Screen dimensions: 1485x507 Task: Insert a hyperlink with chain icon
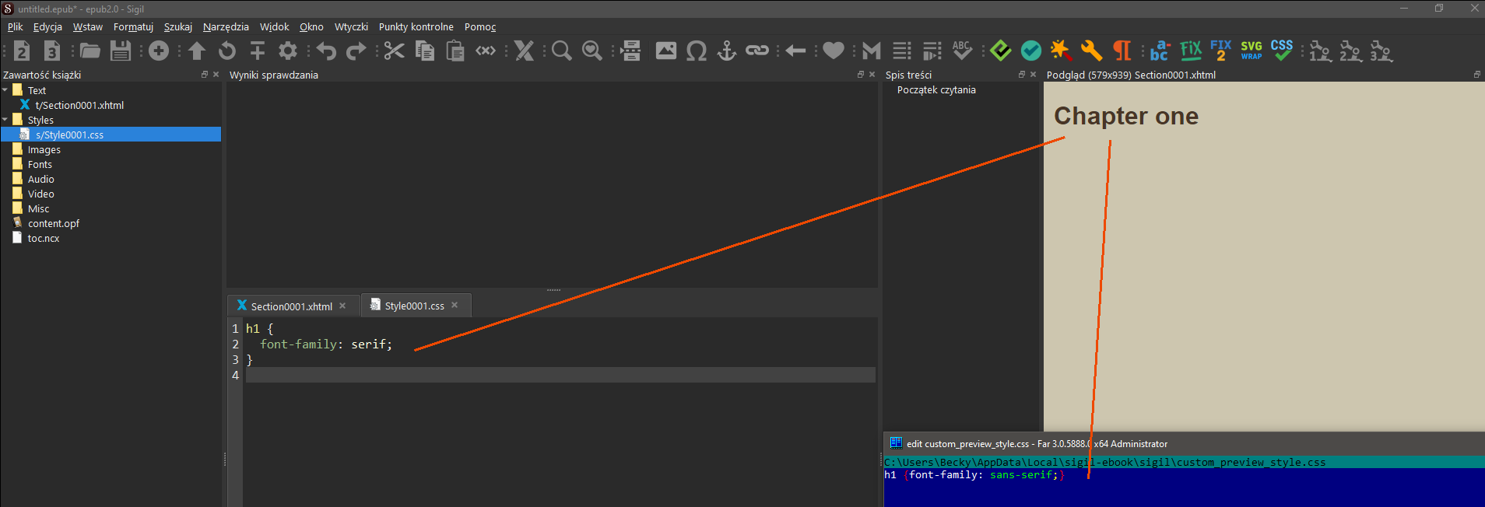[x=757, y=51]
